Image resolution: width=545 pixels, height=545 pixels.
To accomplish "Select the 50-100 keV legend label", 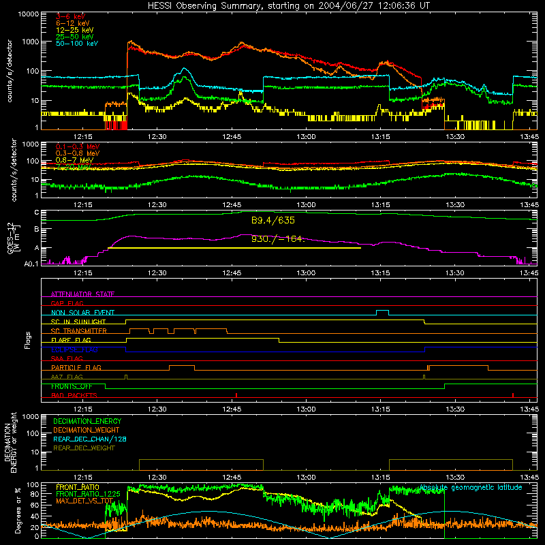I will (77, 44).
